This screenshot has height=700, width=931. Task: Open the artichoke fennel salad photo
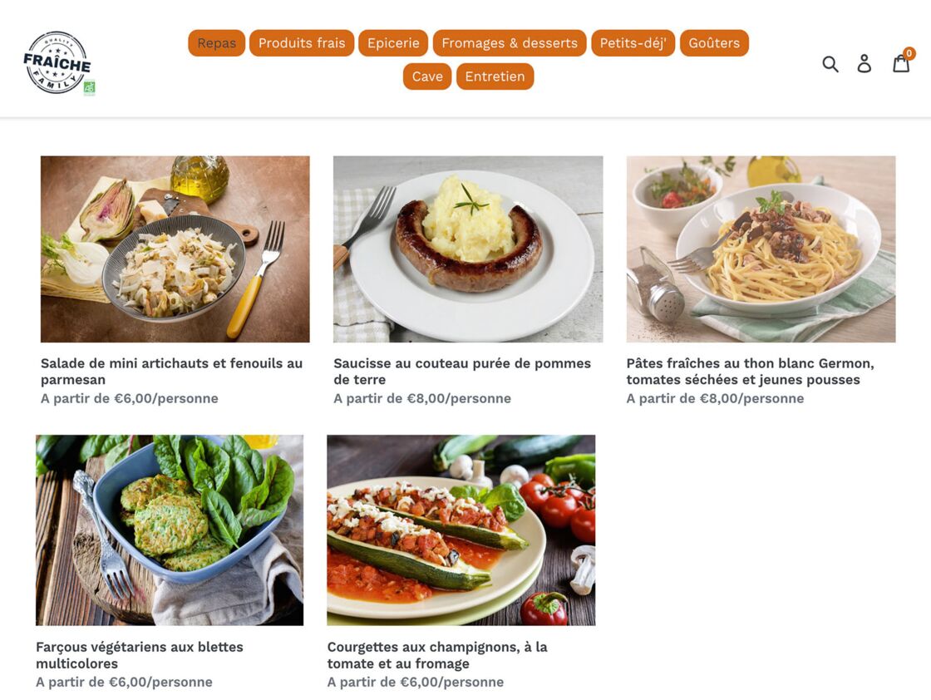[175, 249]
